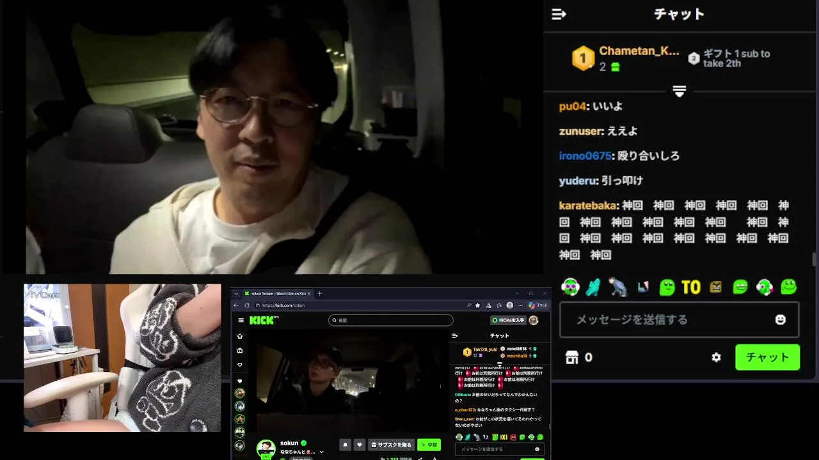
Task: Open the pu04 username in chat
Action: pyautogui.click(x=573, y=106)
